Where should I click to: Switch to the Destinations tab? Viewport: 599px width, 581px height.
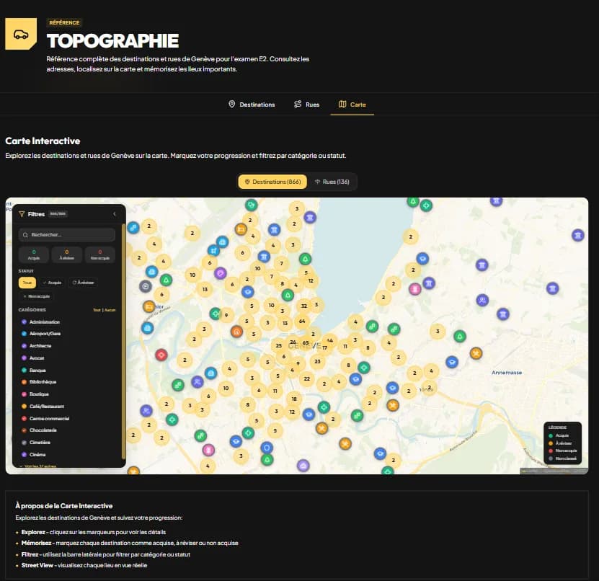click(x=252, y=105)
